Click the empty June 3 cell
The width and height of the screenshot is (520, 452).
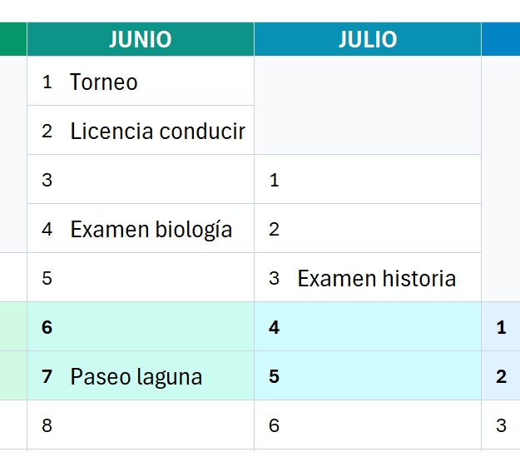click(140, 180)
